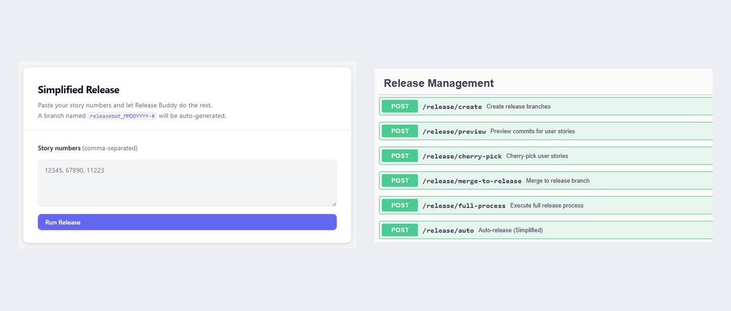Click POST badge next to /release/create
731x311 pixels.
point(400,106)
